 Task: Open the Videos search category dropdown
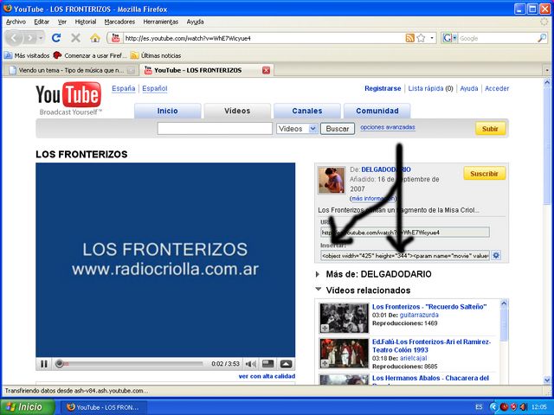tap(296, 128)
